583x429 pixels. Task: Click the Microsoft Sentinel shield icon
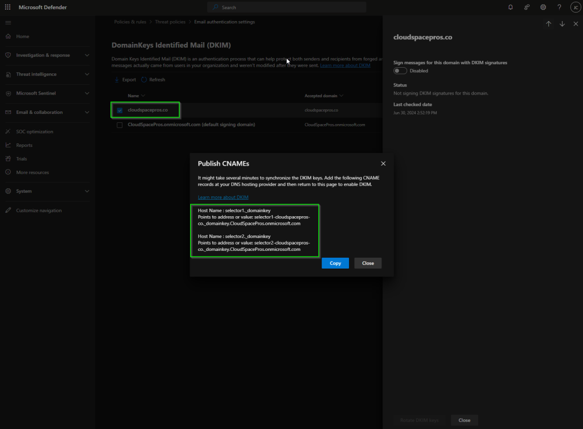8,93
